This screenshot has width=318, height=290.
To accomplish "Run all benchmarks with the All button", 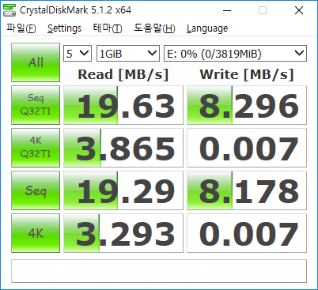I will (x=36, y=62).
